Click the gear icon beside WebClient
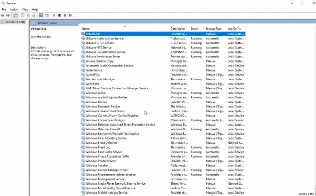316x196 pixels. (x=83, y=84)
